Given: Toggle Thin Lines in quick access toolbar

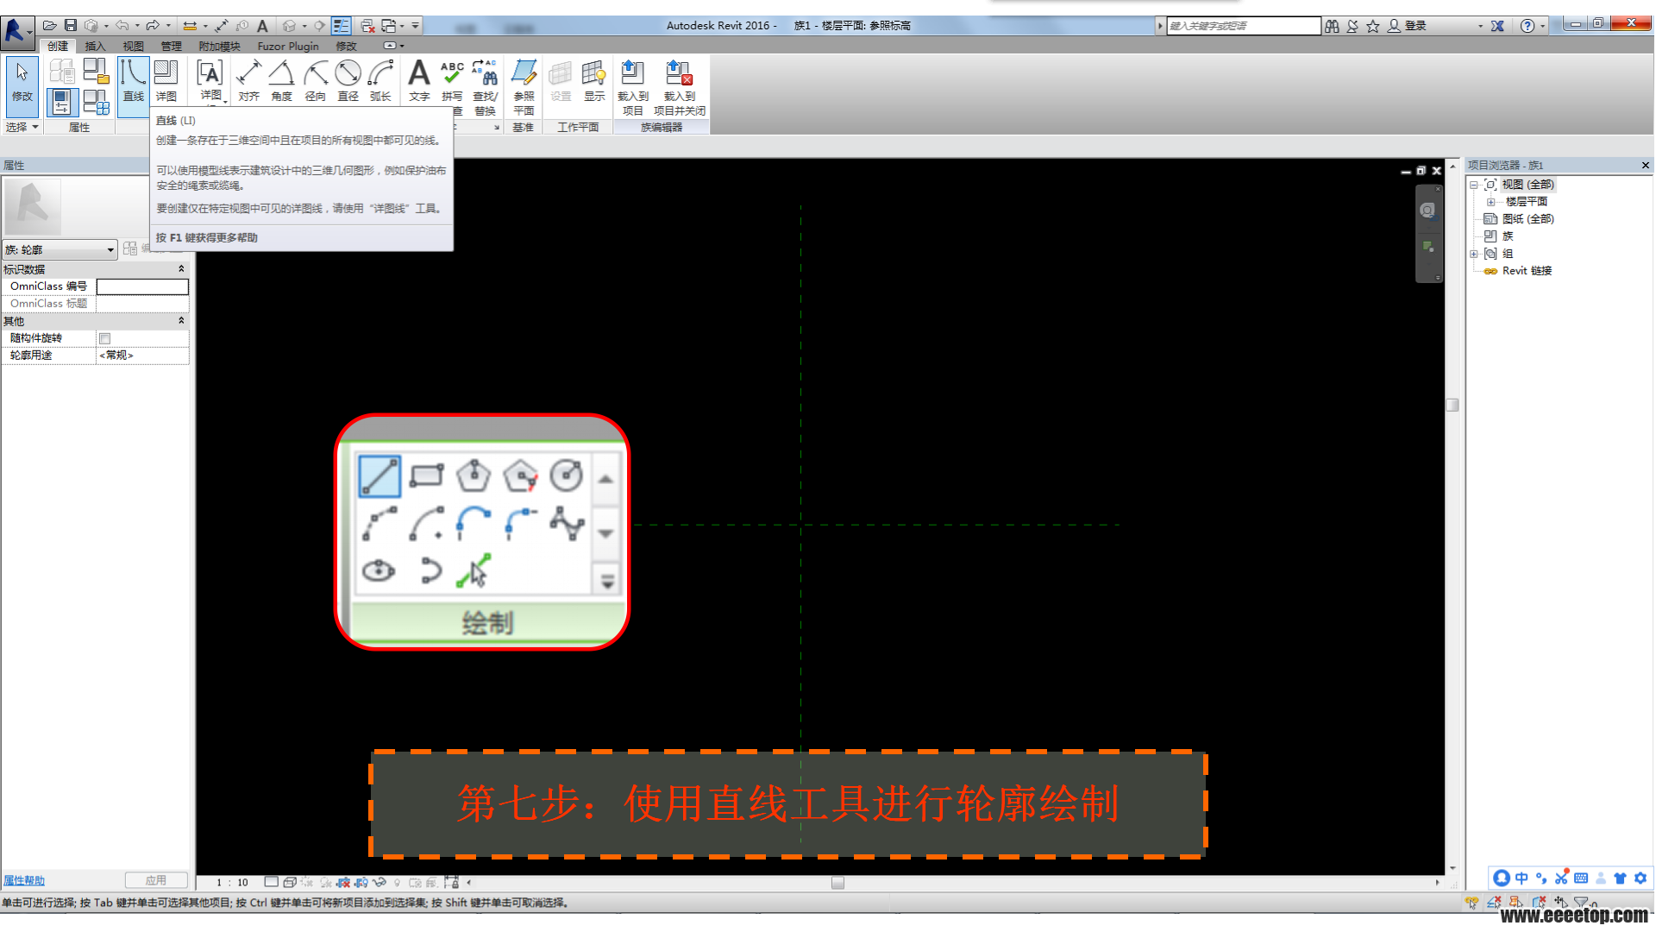Looking at the screenshot, I should (x=341, y=26).
